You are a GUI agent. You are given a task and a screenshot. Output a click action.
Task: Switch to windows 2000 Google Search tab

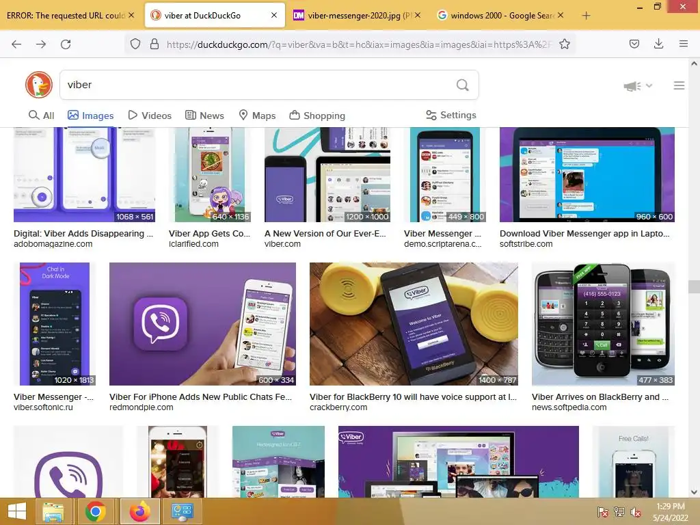pos(501,15)
